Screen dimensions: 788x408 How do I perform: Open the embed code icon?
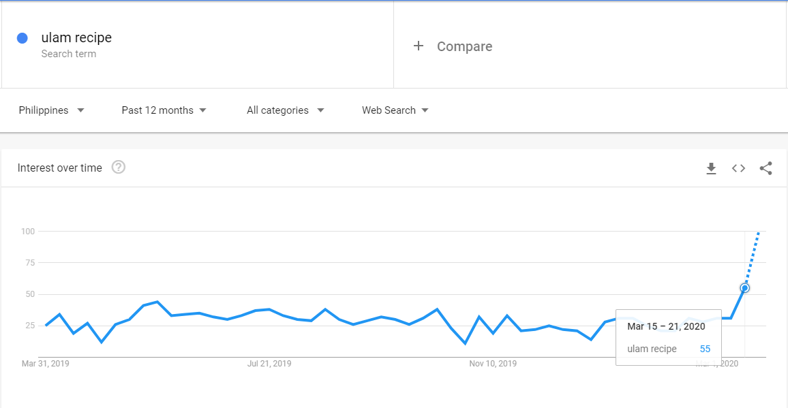738,168
